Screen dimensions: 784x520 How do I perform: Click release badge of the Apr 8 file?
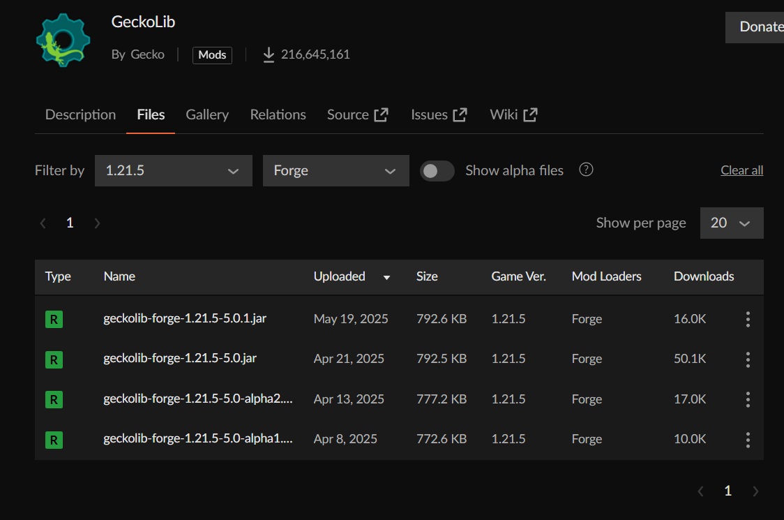pyautogui.click(x=54, y=440)
